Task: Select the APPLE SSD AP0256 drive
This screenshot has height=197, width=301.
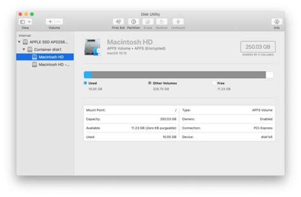Action: click(x=48, y=42)
